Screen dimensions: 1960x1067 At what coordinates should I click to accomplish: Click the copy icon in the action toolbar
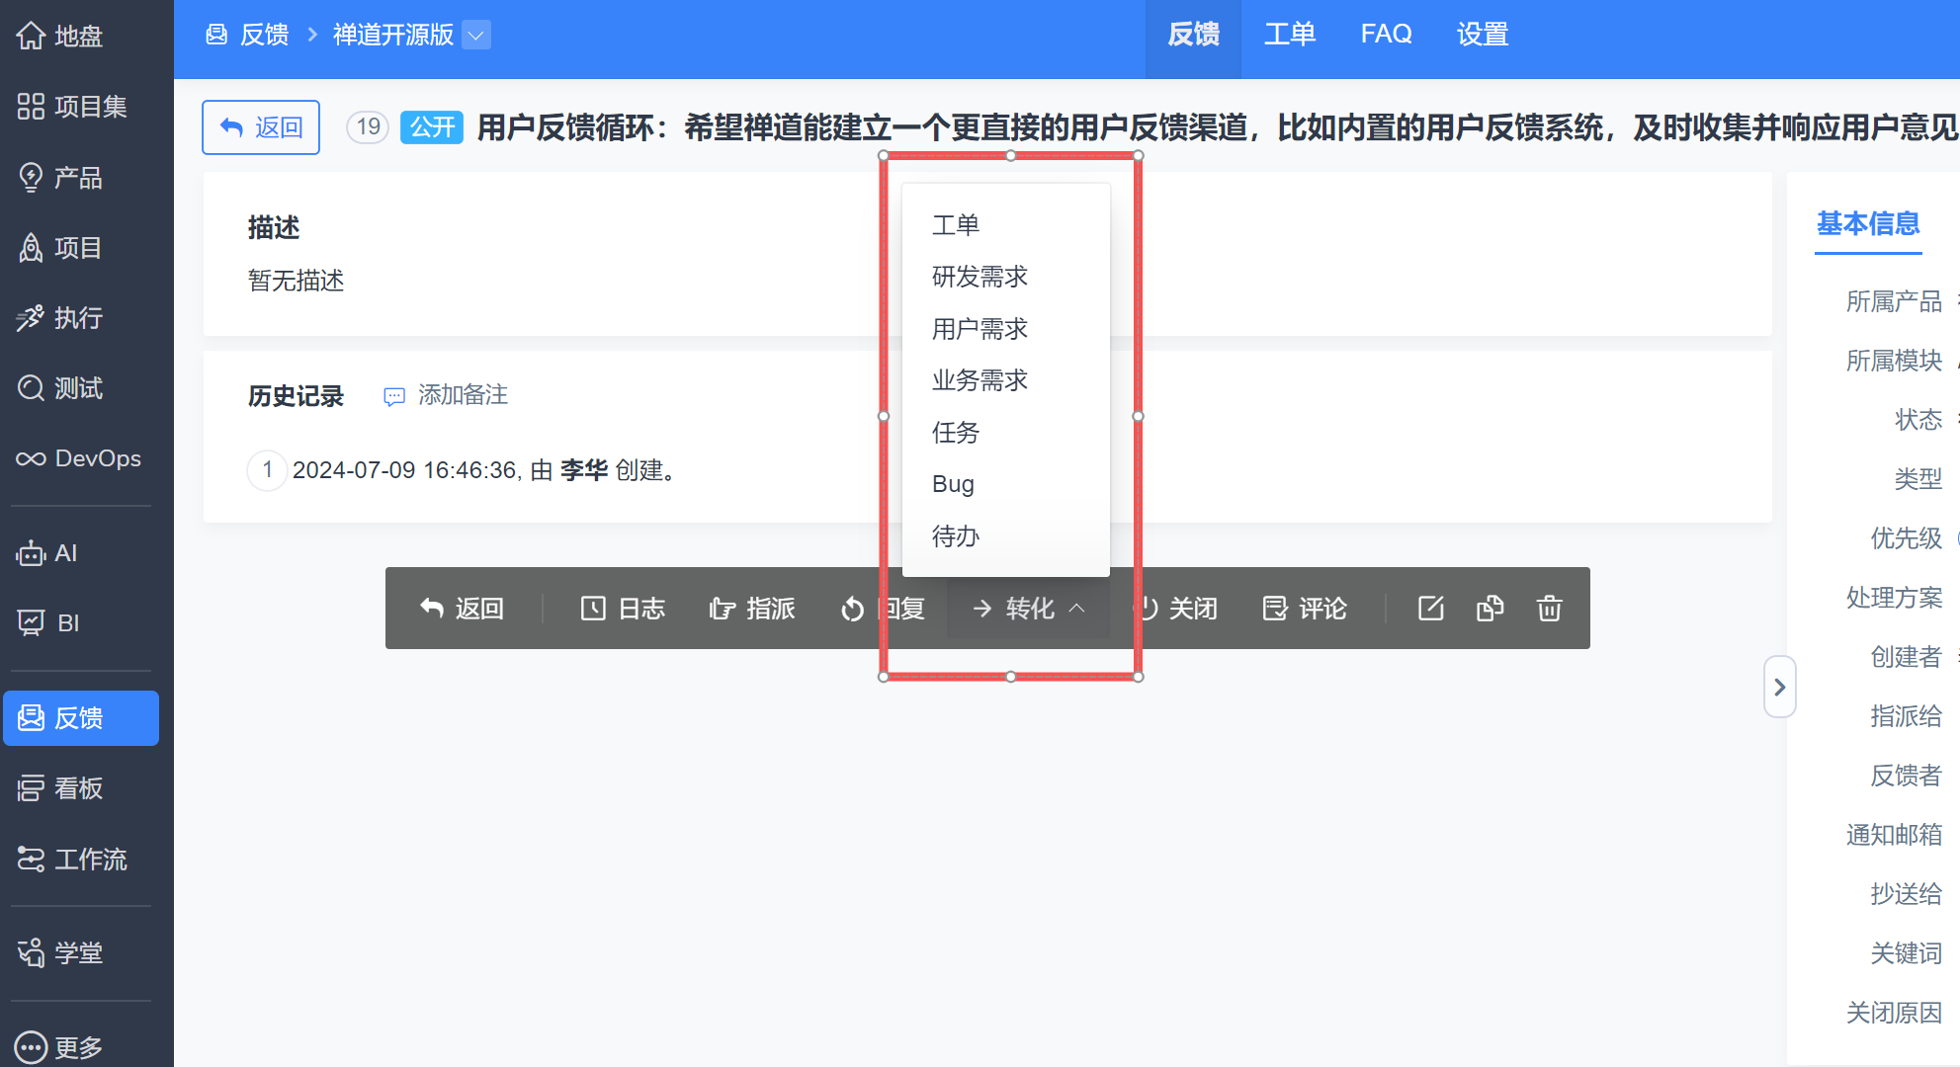pyautogui.click(x=1490, y=609)
